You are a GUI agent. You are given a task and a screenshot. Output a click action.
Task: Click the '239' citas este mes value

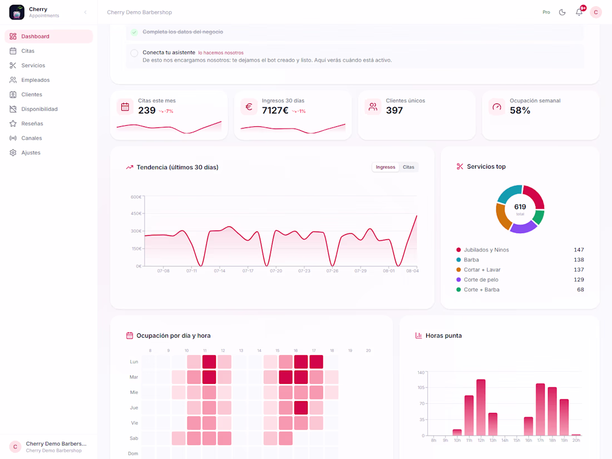click(x=147, y=111)
